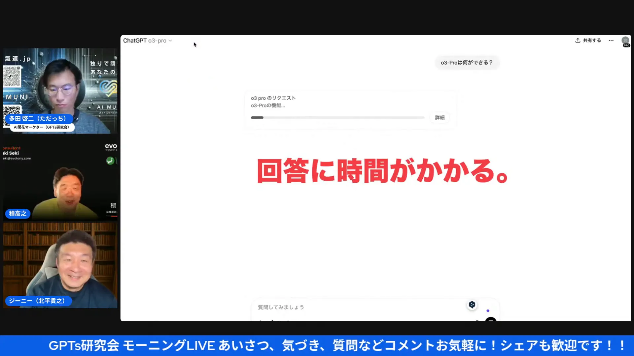Click the 積高之 name label
Screen dimensions: 634x356
18,214
